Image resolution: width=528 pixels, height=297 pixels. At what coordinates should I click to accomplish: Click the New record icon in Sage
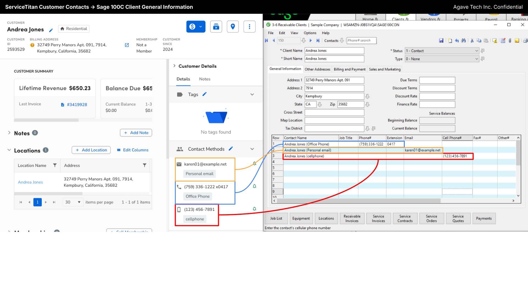(450, 41)
